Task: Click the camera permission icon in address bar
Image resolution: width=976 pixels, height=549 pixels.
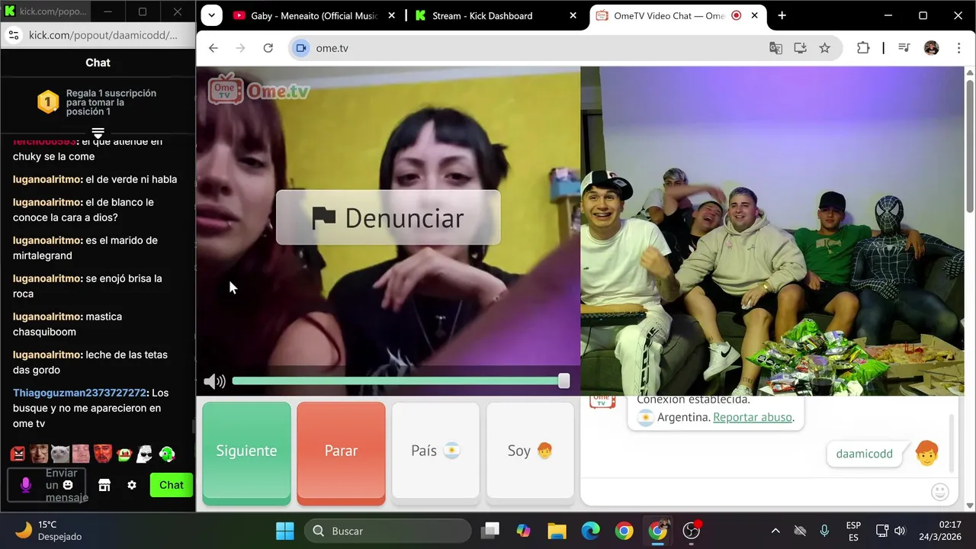Action: click(301, 48)
